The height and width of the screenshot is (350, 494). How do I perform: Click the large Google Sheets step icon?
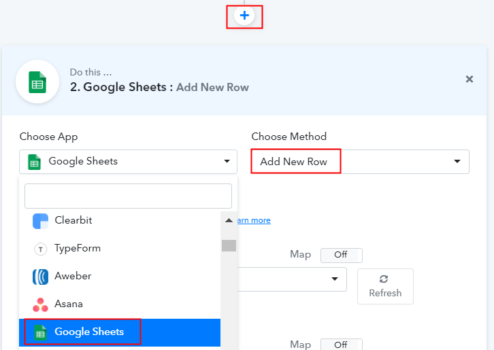37,82
